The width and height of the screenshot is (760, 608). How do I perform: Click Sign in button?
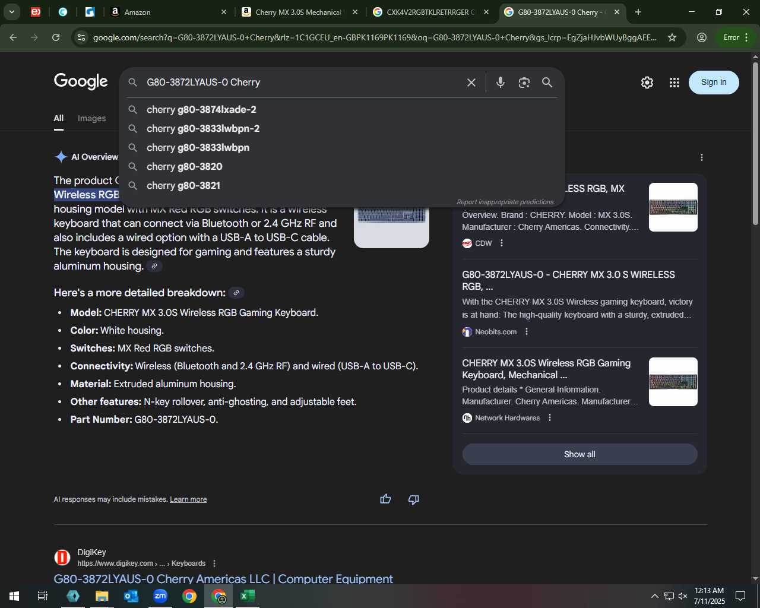(x=714, y=83)
